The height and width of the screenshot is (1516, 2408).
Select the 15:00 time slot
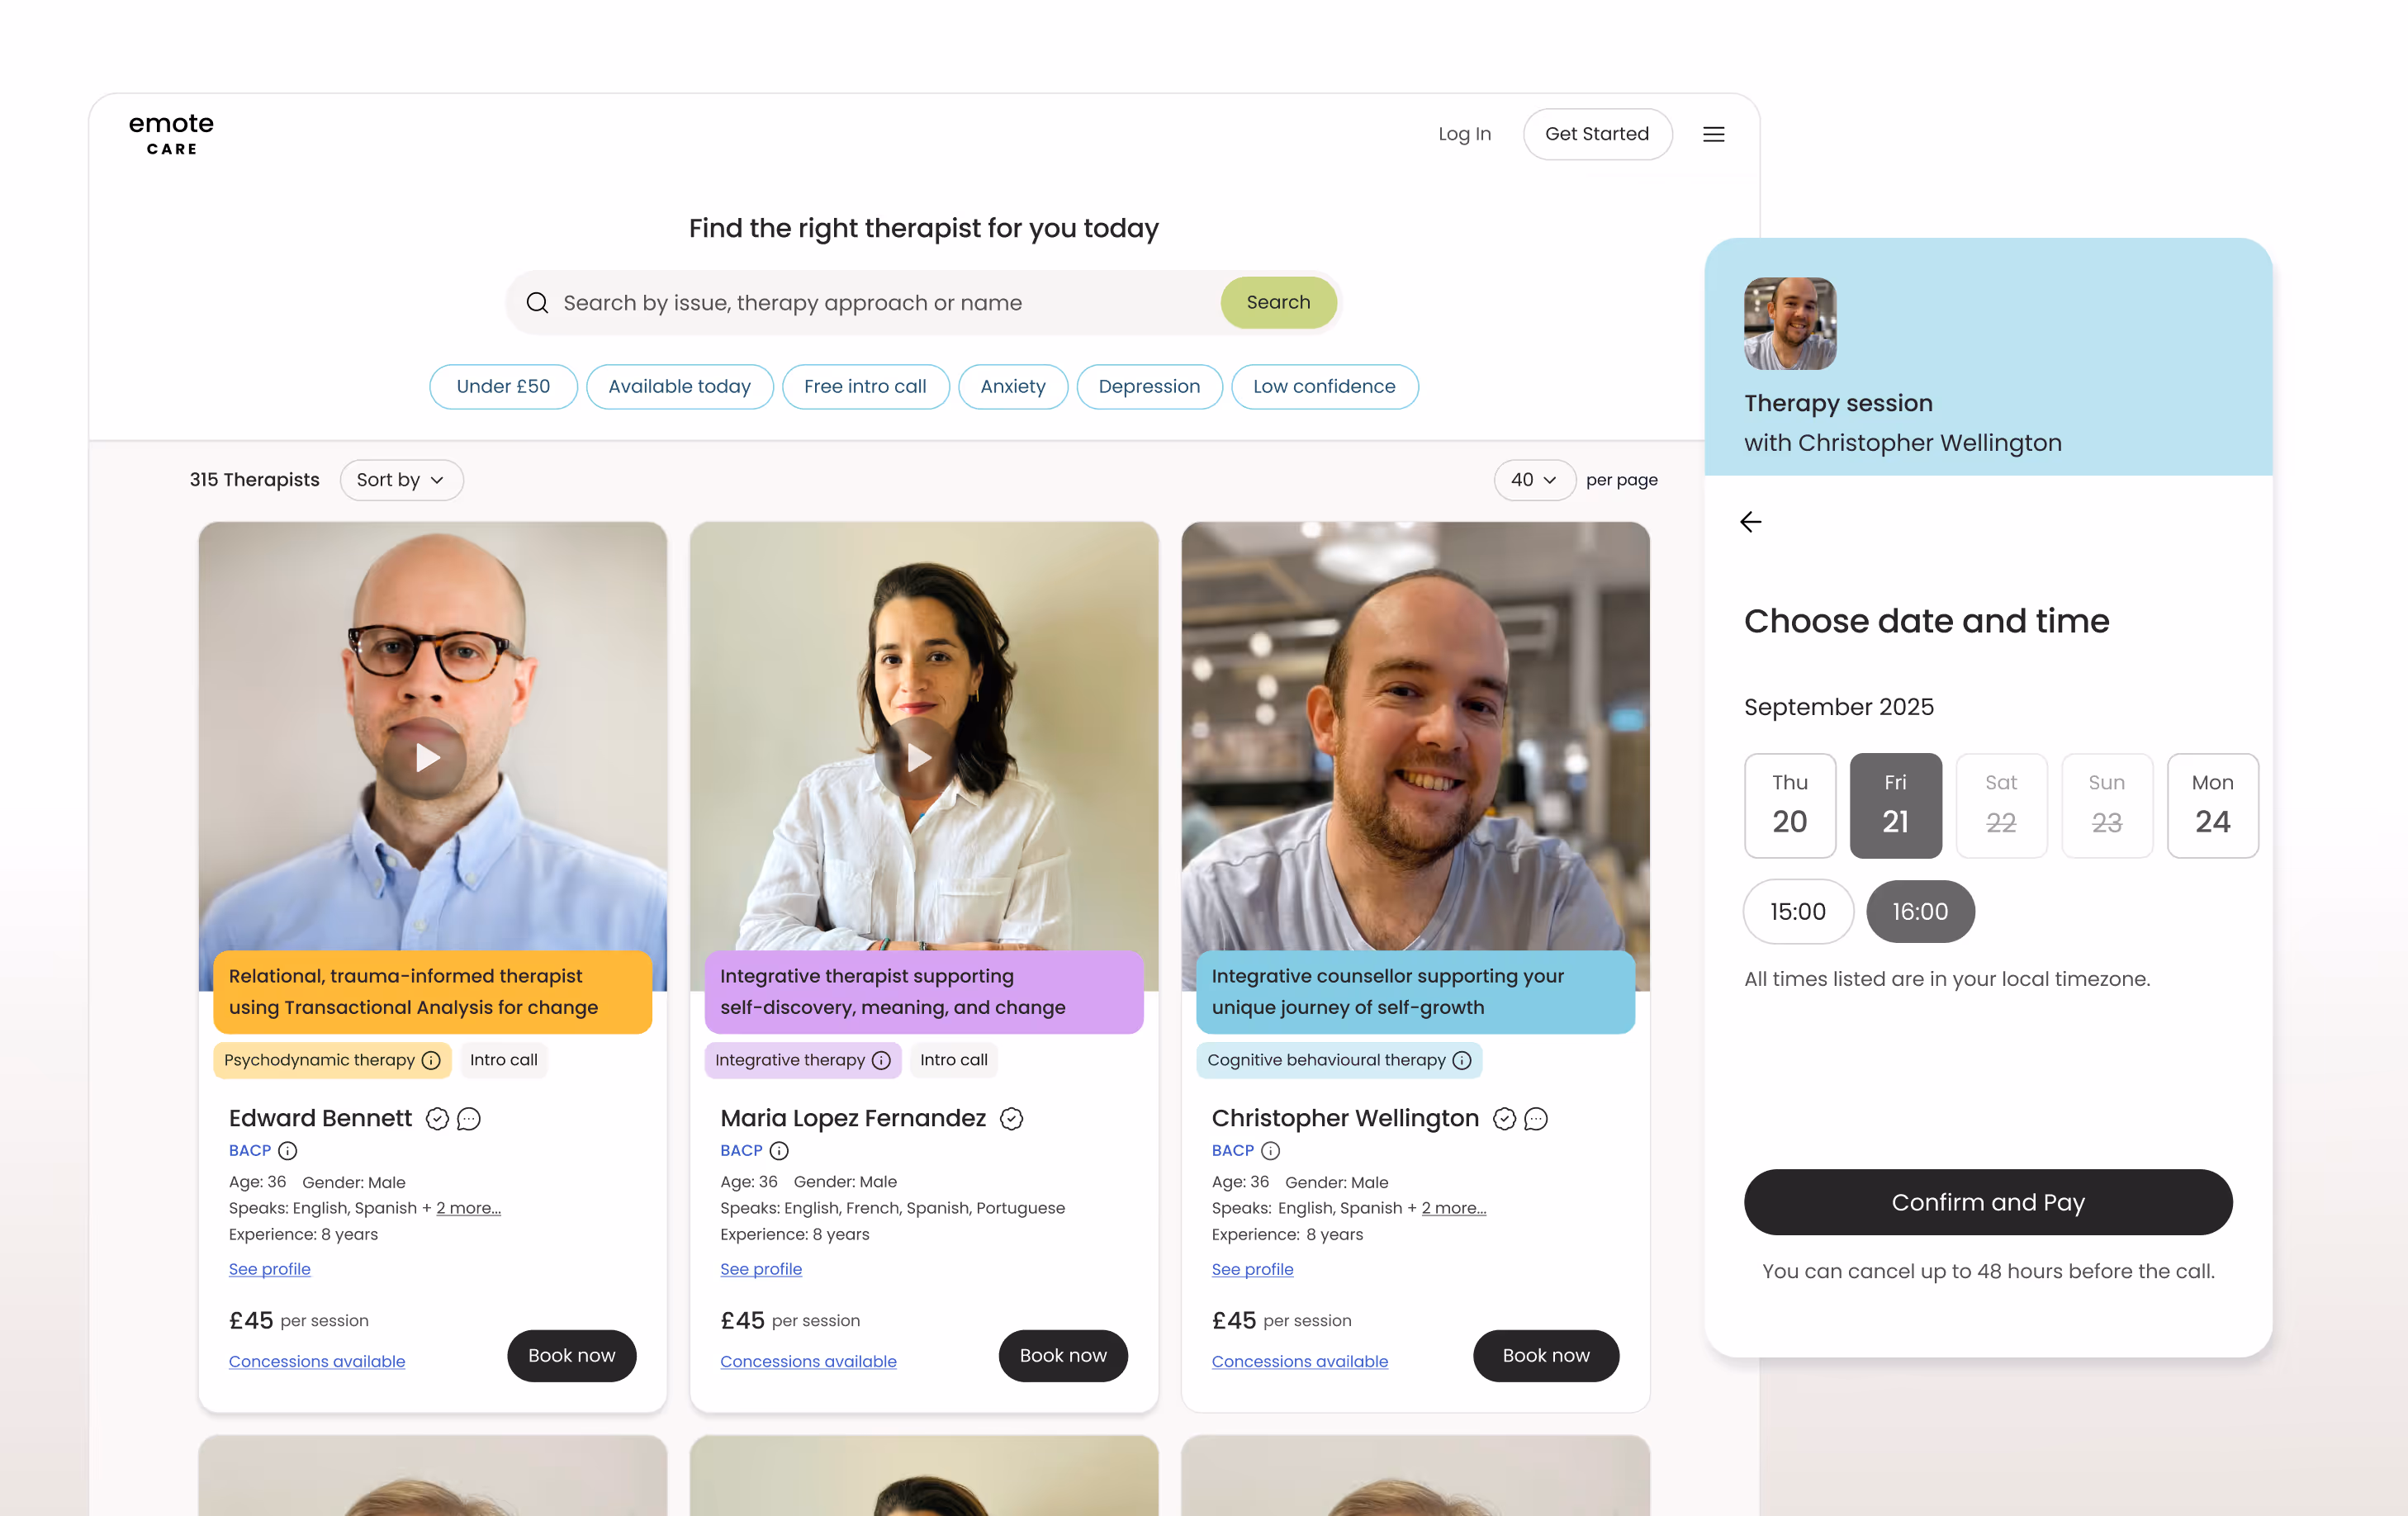(x=1797, y=911)
